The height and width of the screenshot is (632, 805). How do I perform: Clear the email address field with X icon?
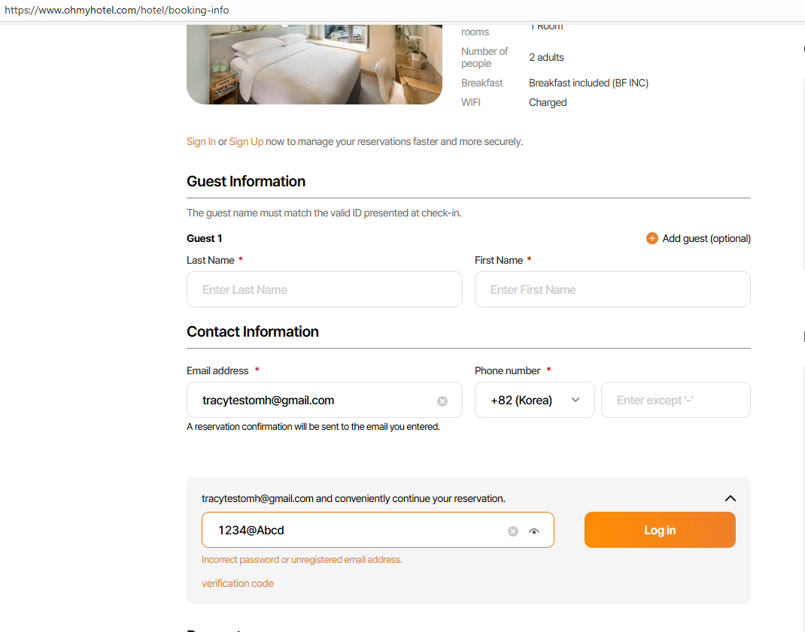pyautogui.click(x=442, y=401)
